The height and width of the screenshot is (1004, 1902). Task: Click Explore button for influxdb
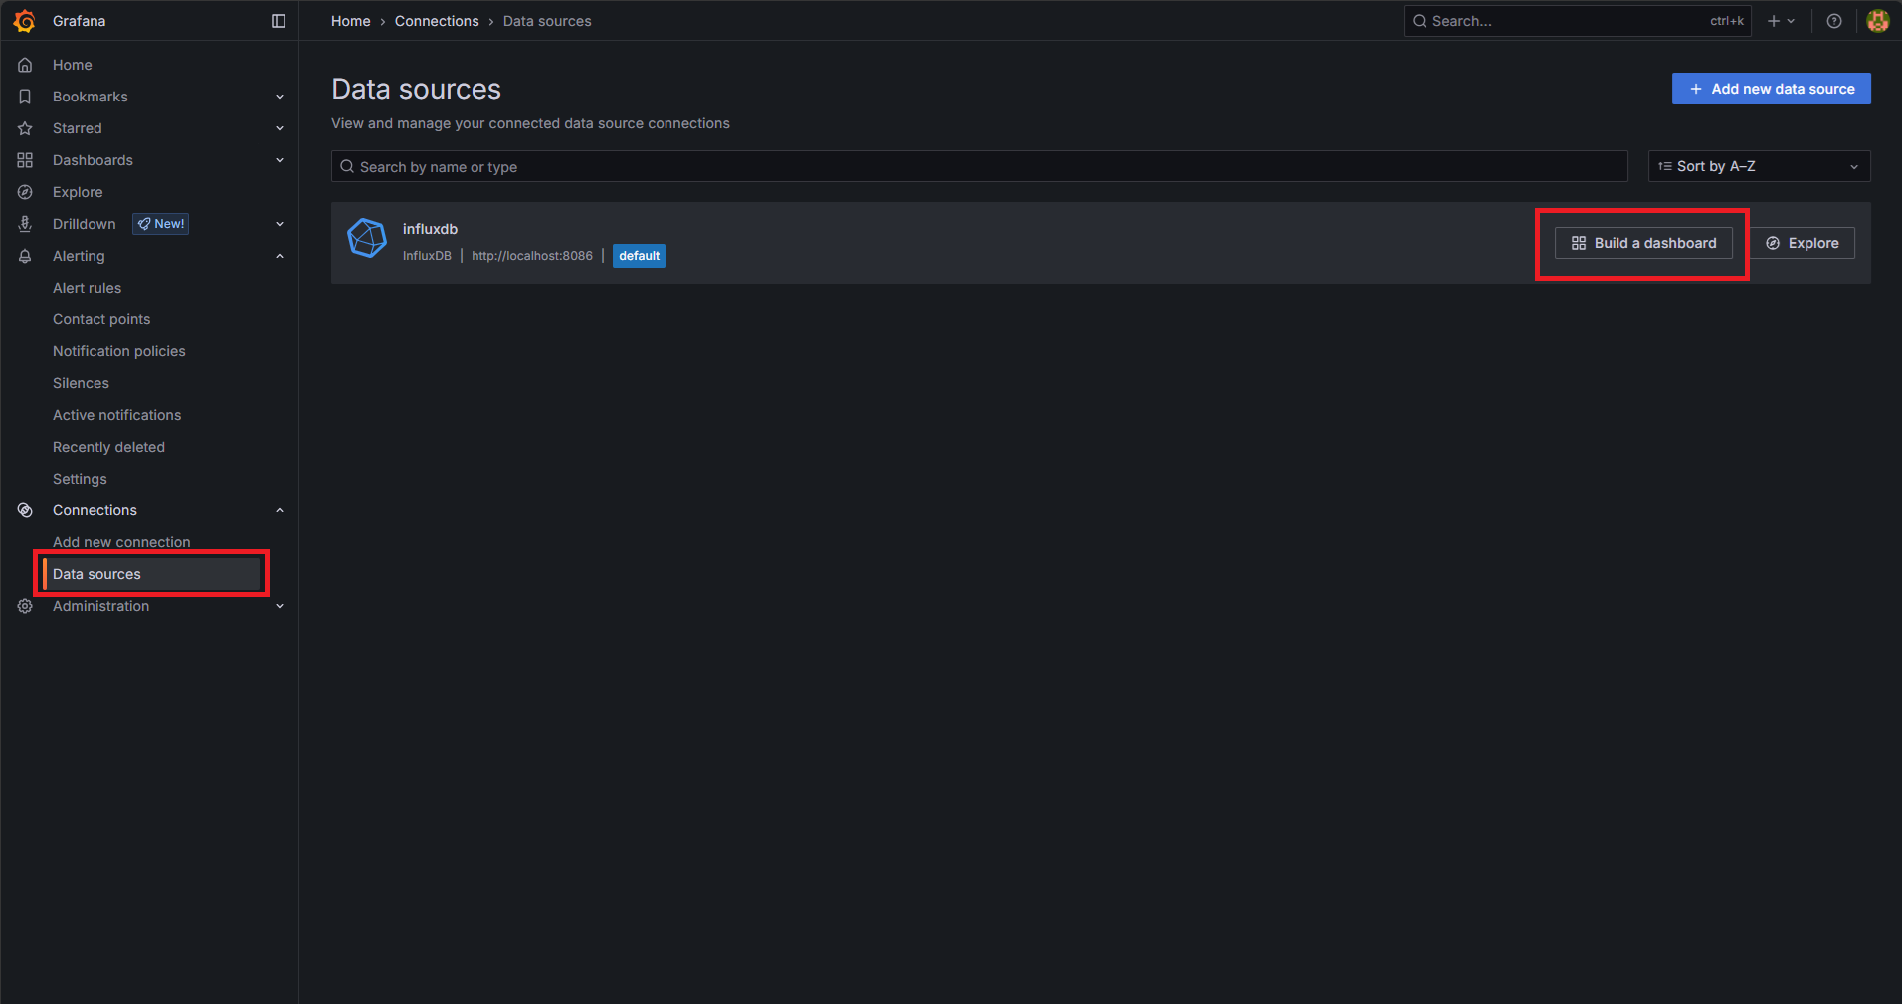[x=1802, y=243]
